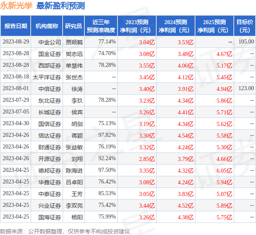Viewport: 256px width, 235px height.
Task: Click the 97.82% accuracy value
Action: click(x=107, y=135)
